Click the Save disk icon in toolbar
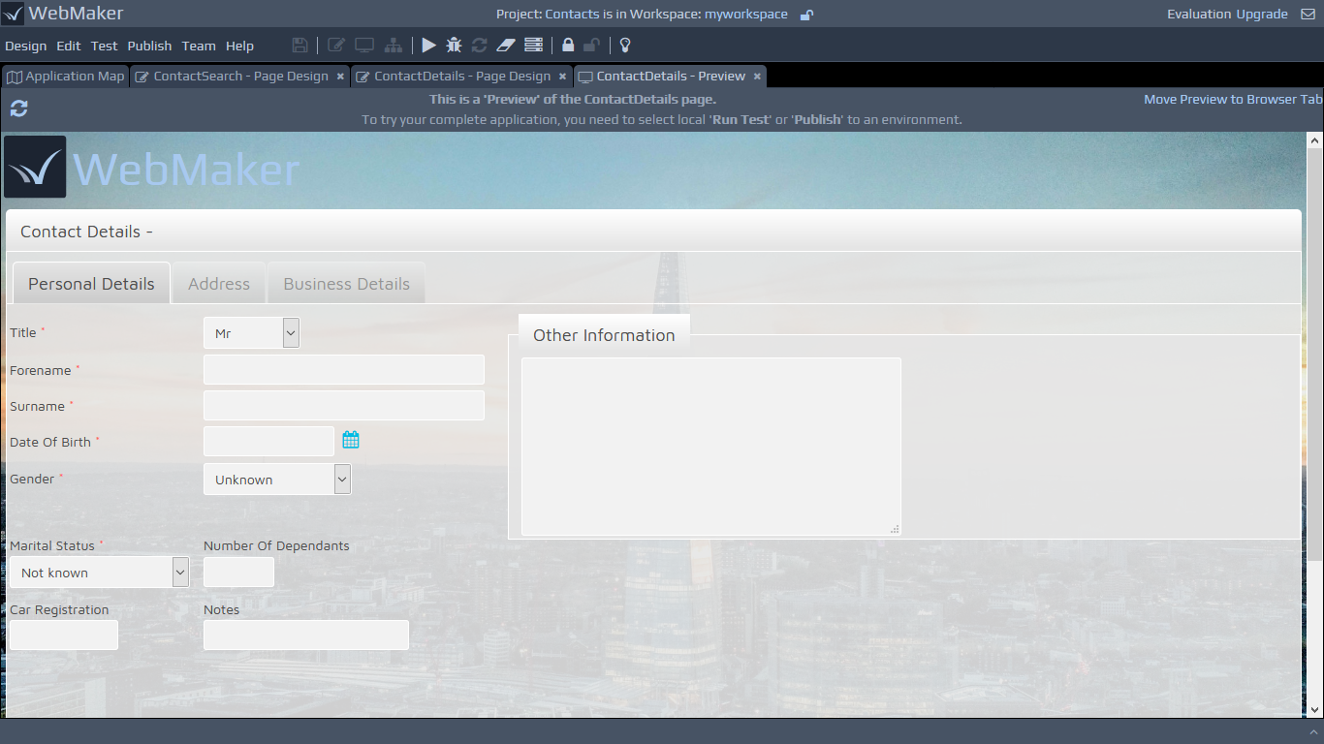Viewport: 1324px width, 744px height. [x=299, y=45]
